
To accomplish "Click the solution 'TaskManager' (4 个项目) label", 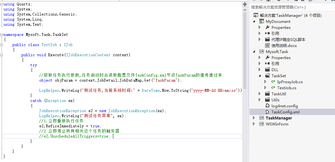I will tap(291, 15).
